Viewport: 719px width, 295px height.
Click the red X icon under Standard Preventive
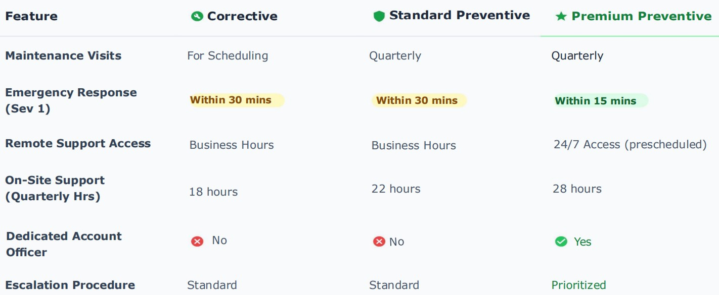point(379,242)
